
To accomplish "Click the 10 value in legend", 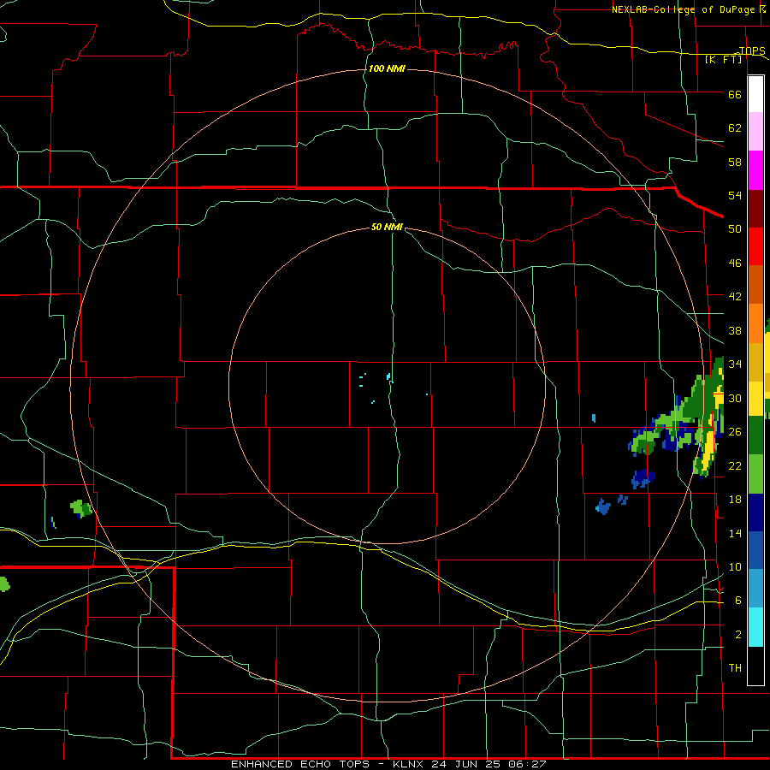I will pos(735,566).
